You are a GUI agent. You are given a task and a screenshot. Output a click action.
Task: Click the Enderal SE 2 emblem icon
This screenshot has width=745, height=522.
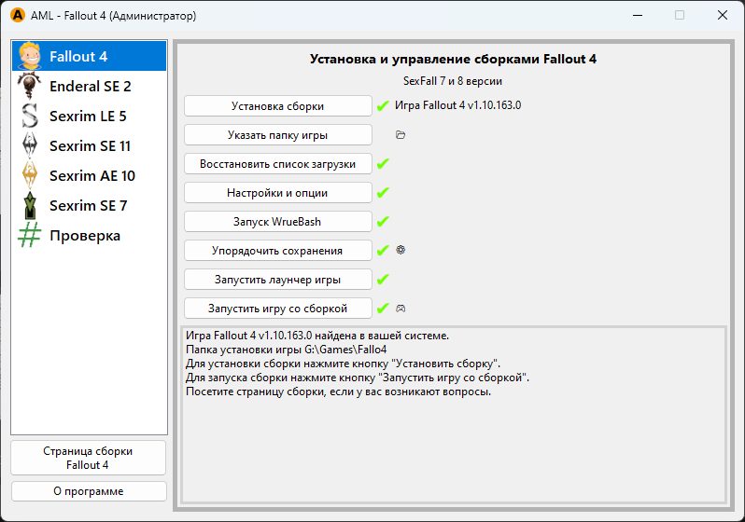click(x=31, y=86)
